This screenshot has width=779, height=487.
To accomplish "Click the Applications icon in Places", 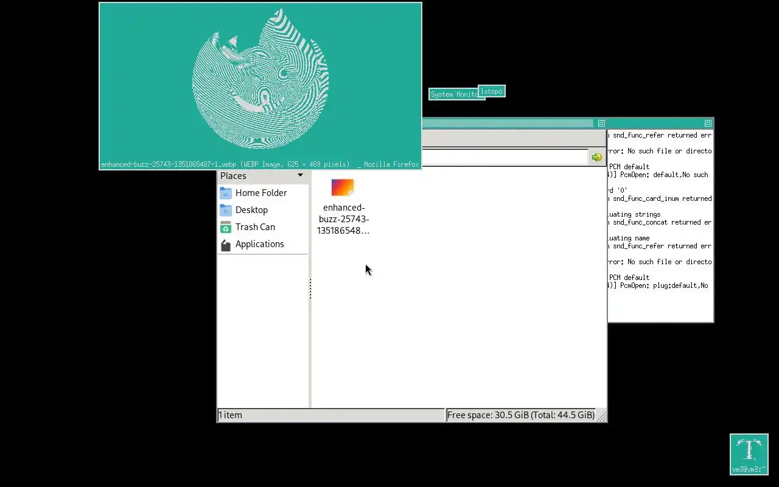I will click(x=226, y=245).
